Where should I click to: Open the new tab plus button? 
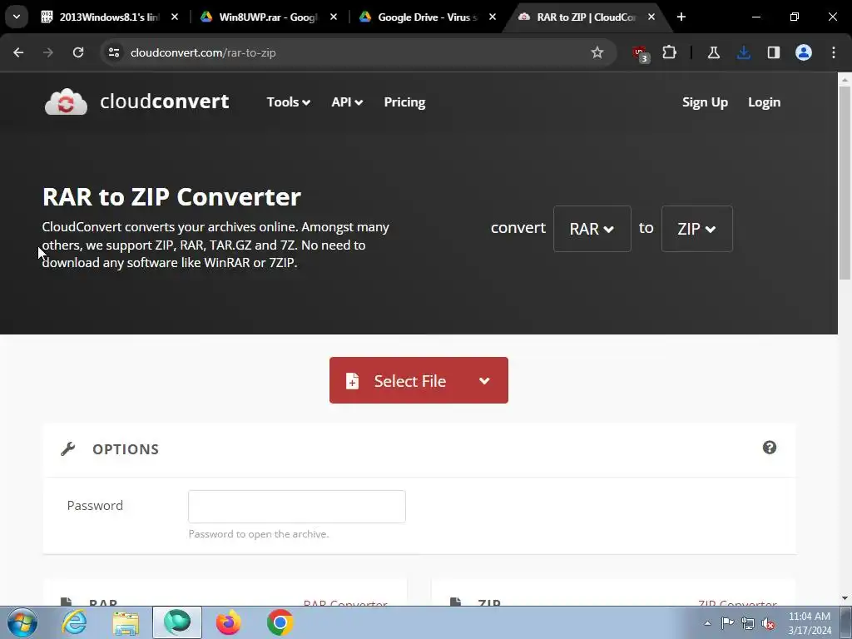point(681,17)
